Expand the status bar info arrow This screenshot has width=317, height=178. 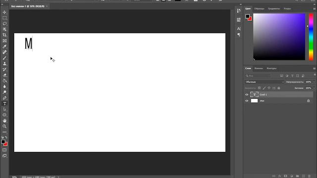coord(58,177)
